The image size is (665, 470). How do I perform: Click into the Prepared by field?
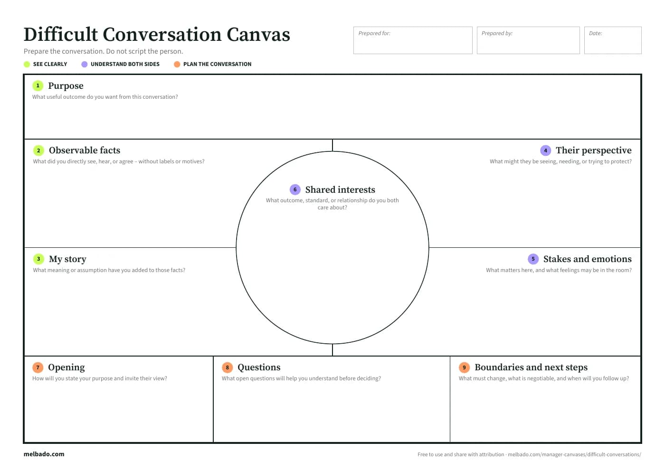coord(528,40)
